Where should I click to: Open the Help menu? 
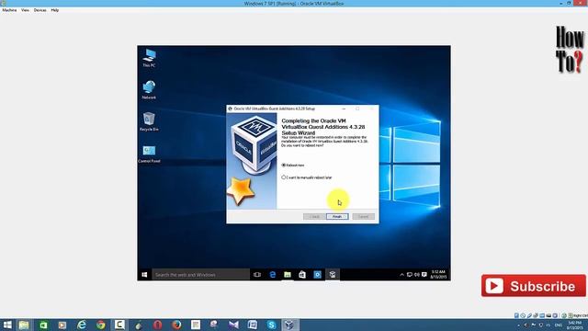coord(55,10)
